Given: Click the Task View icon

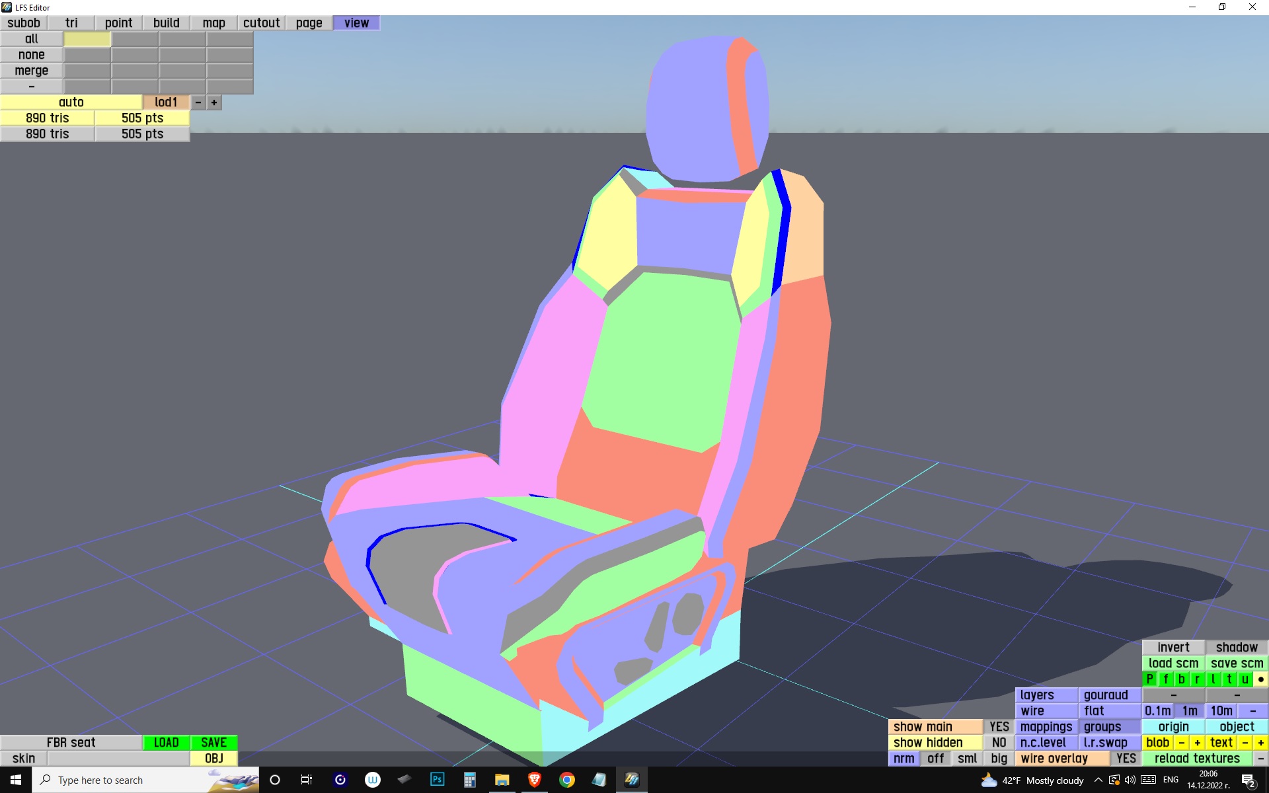Looking at the screenshot, I should (307, 780).
